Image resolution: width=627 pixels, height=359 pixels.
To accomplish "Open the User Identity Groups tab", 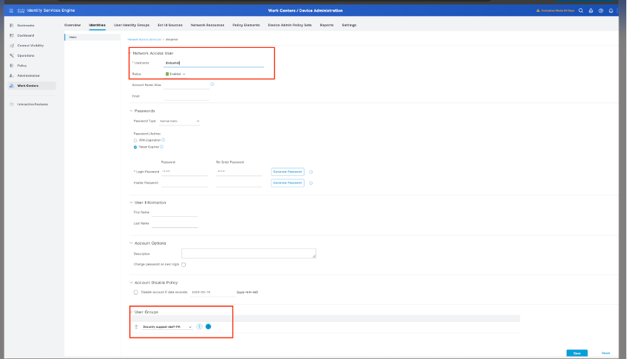I will (x=132, y=25).
